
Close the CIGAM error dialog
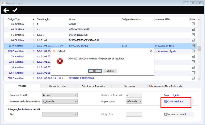coord(151,51)
